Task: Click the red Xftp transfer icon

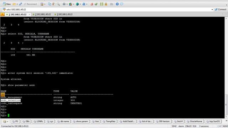Action: 92,4
